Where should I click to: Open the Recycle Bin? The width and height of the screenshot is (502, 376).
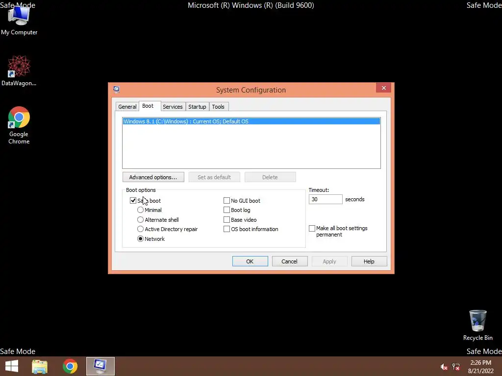477,325
